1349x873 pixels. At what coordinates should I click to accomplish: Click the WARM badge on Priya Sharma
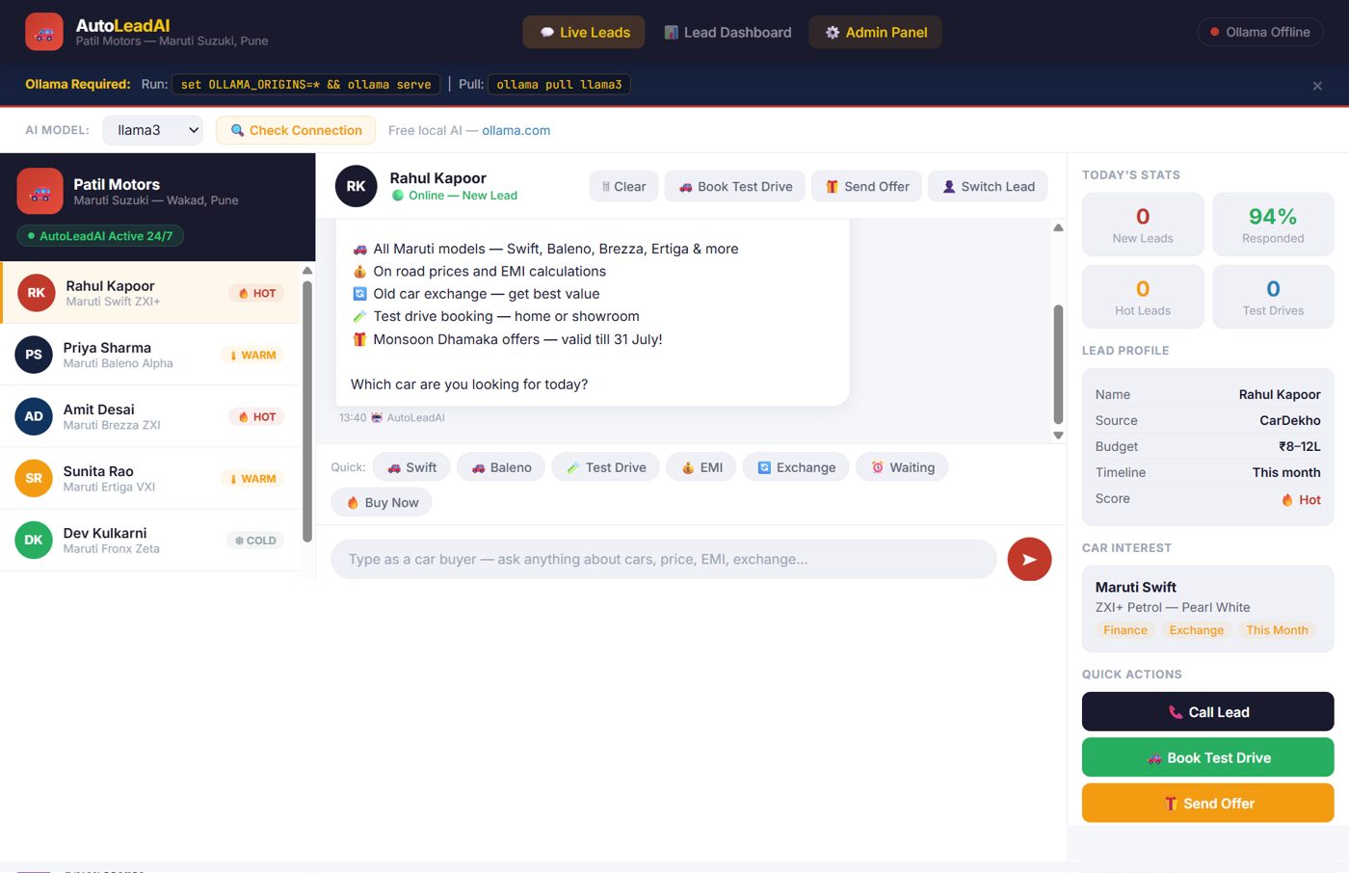(252, 356)
